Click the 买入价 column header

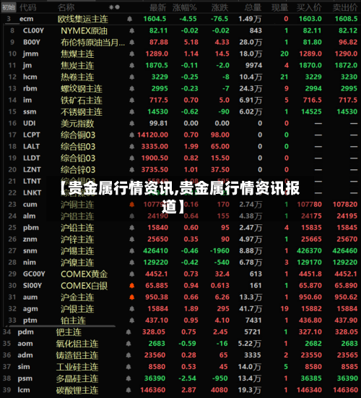[x=309, y=8]
